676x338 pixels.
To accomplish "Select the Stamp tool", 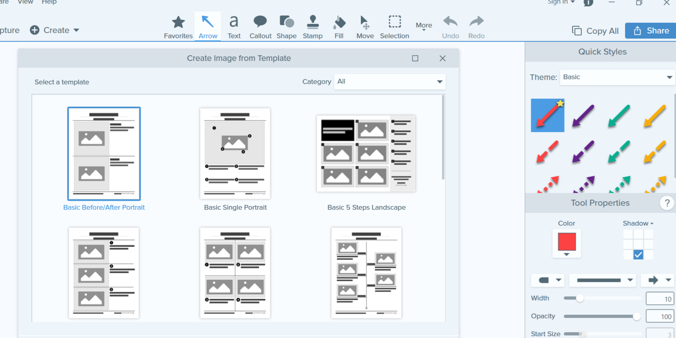I will [312, 26].
